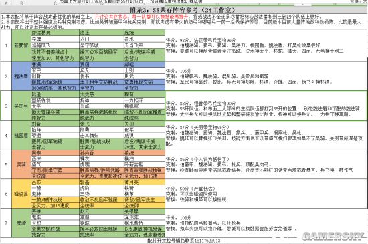This screenshot has width=368, height=244.
Task: Select column header C
Action: 55,3
